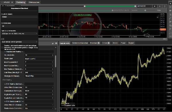The height and width of the screenshot is (112, 172).
Task: Click the playback progress position handle
Action: tap(112, 10)
